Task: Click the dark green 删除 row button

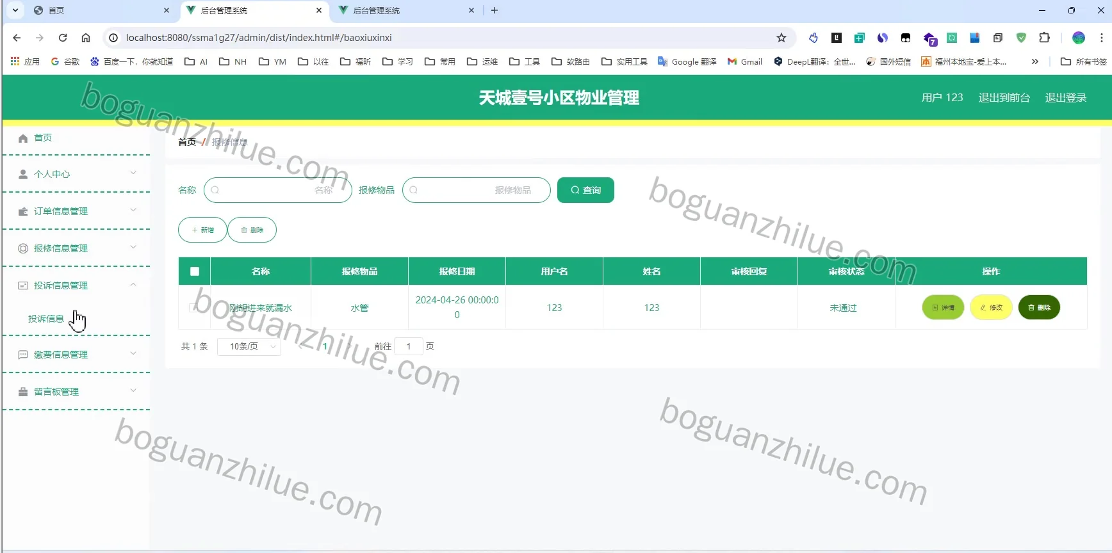Action: [x=1039, y=307]
